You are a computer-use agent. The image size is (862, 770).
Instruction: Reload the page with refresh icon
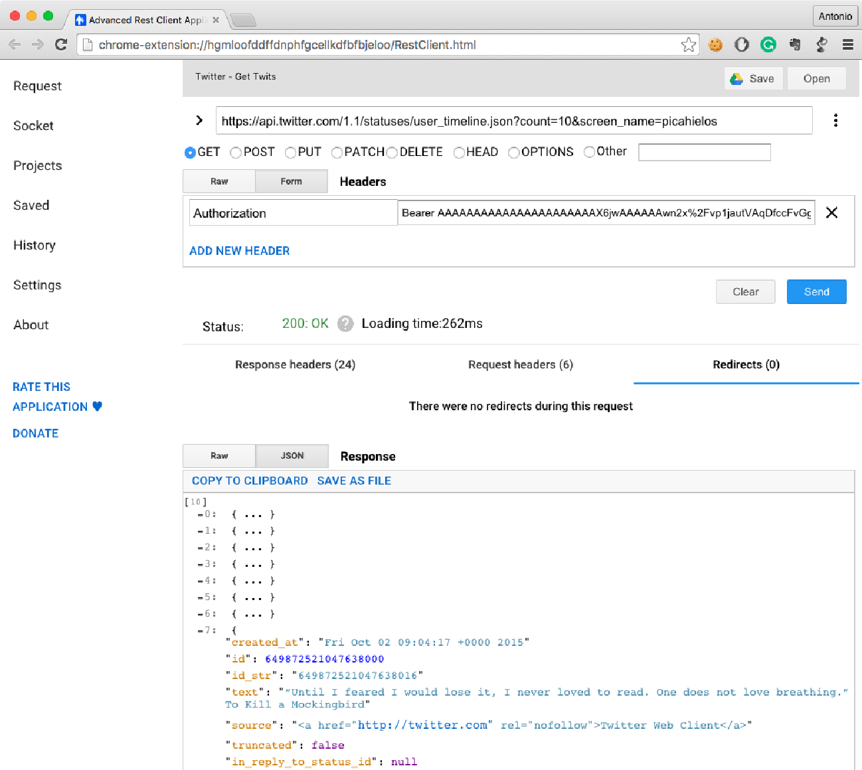click(x=61, y=44)
